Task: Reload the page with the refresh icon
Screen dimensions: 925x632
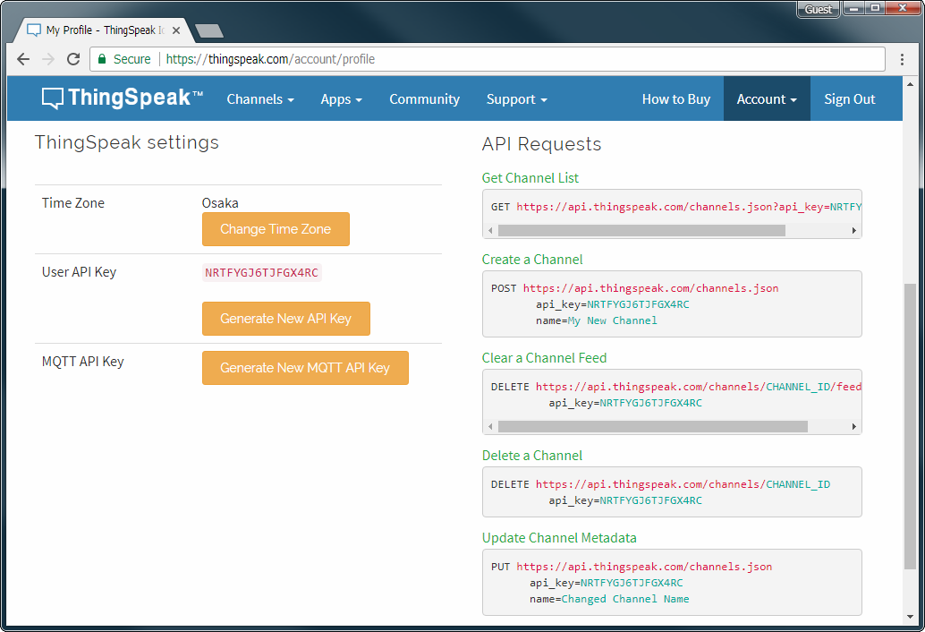Action: 73,59
